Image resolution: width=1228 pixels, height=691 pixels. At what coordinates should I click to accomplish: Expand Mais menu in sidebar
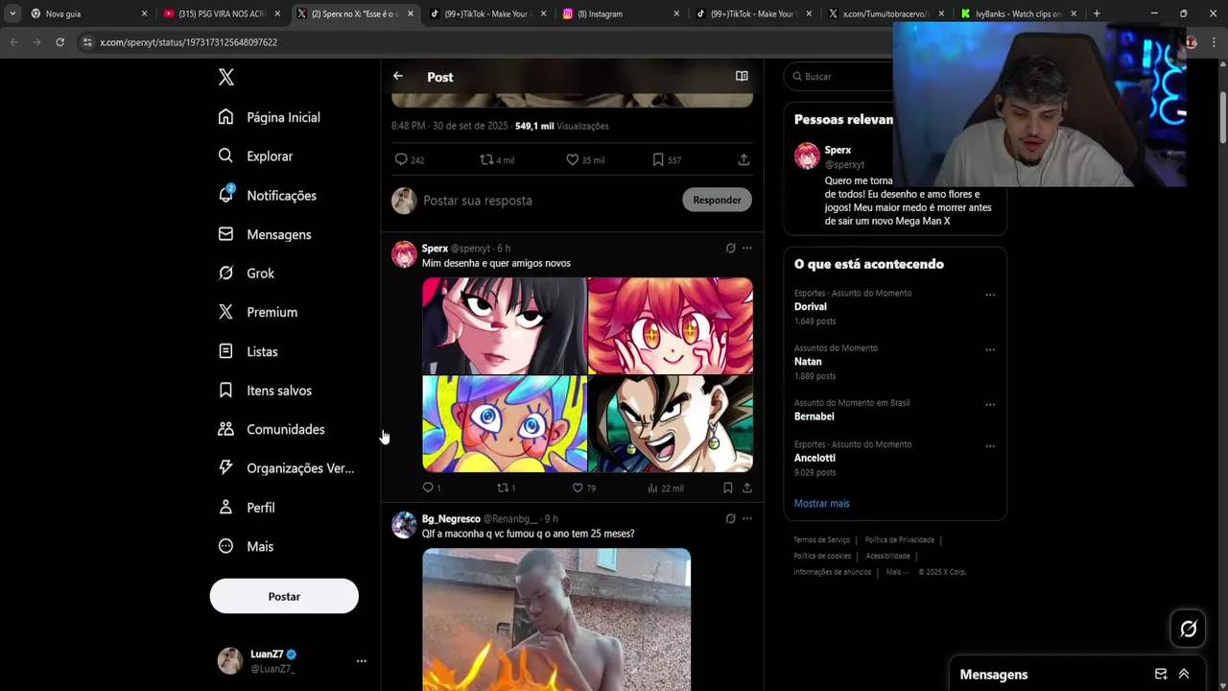point(247,546)
